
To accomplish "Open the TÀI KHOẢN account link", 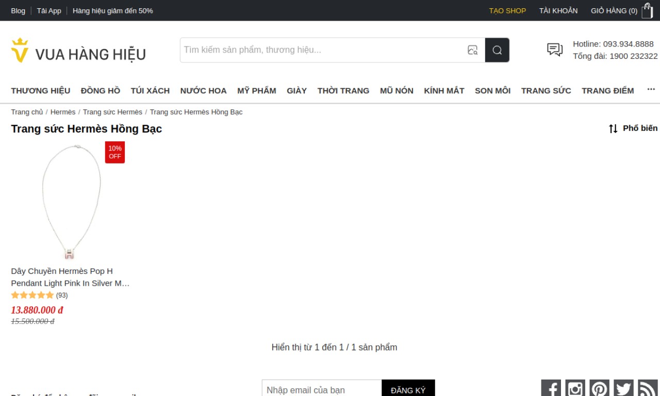I will point(558,10).
